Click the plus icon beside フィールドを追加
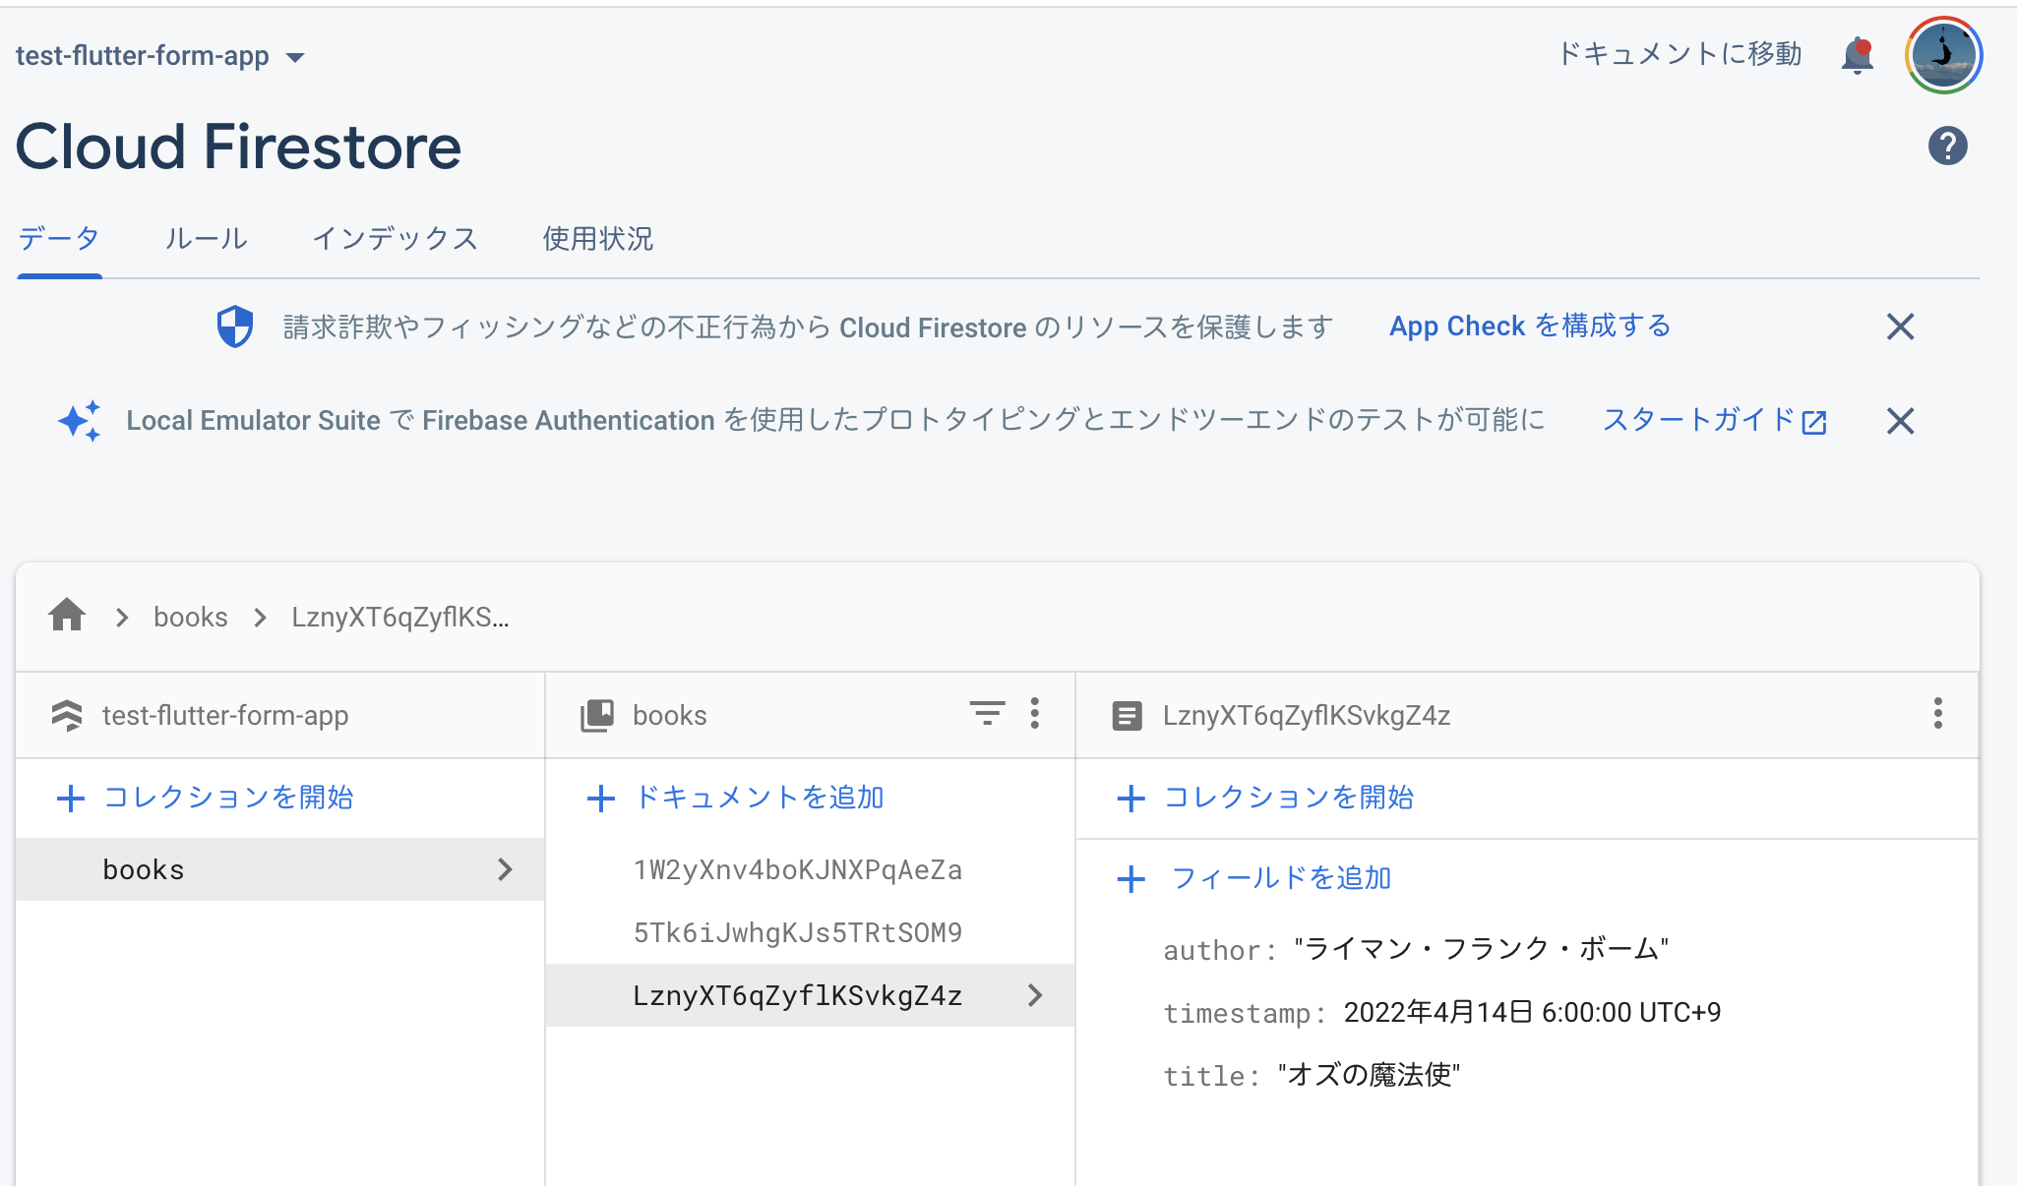This screenshot has height=1186, width=2017. coord(1131,878)
